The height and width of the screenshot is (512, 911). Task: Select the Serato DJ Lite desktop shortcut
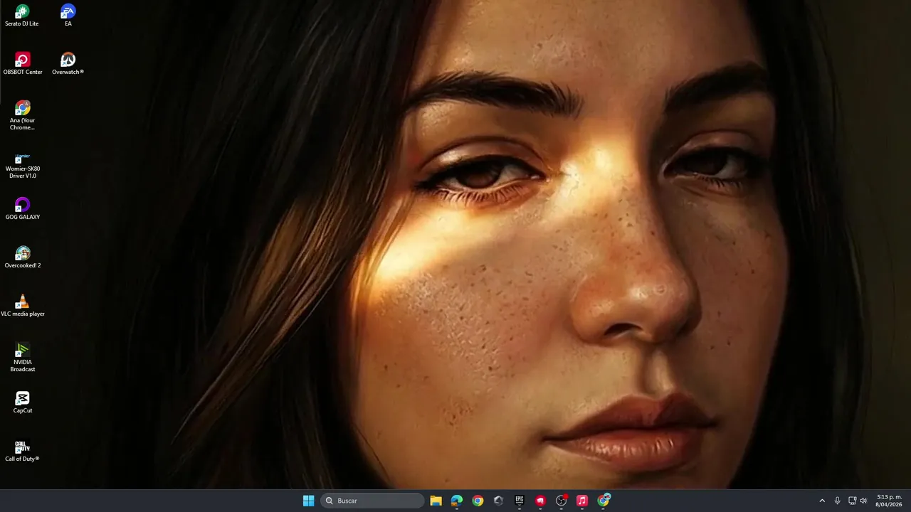(x=22, y=16)
